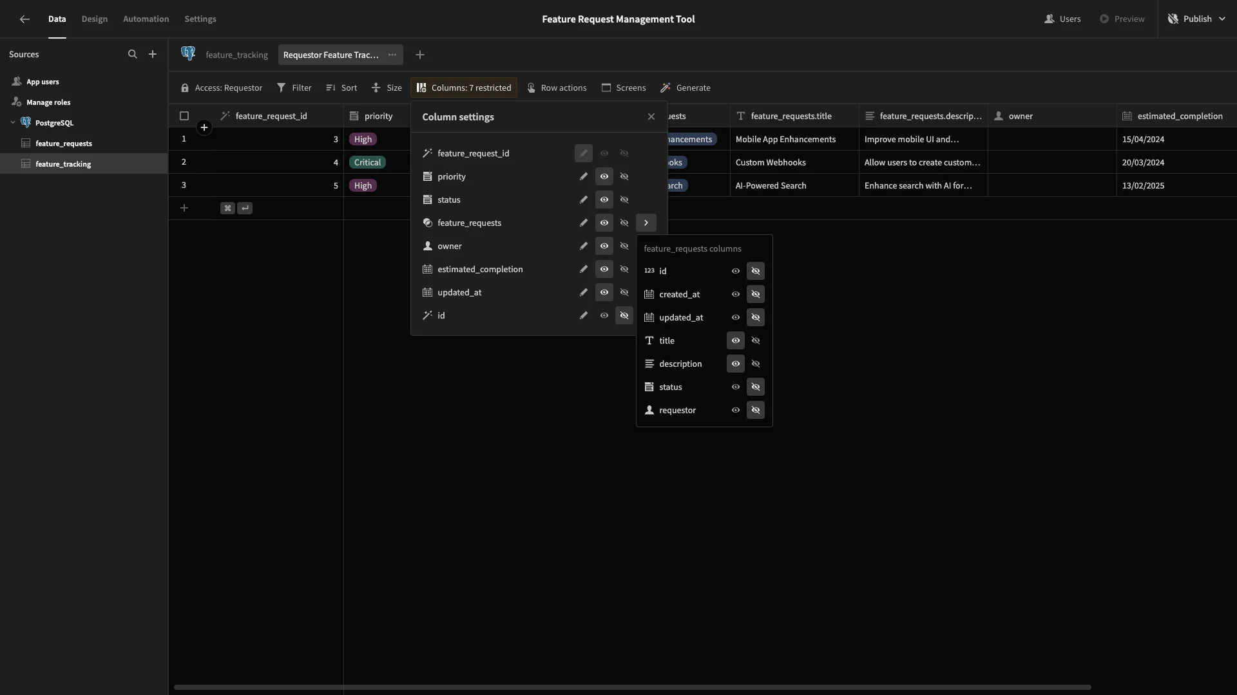This screenshot has width=1237, height=695.
Task: Click the feature_request_id column header
Action: click(271, 116)
